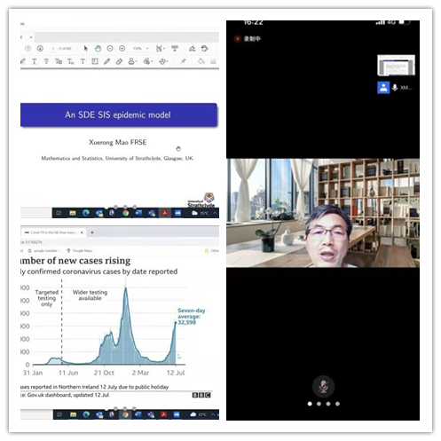Open a new browser tab with plus
The height and width of the screenshot is (441, 441).
92,232
